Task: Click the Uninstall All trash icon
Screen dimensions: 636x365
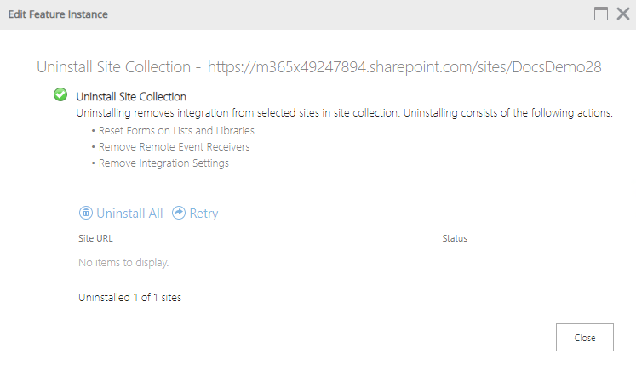Action: (x=86, y=214)
